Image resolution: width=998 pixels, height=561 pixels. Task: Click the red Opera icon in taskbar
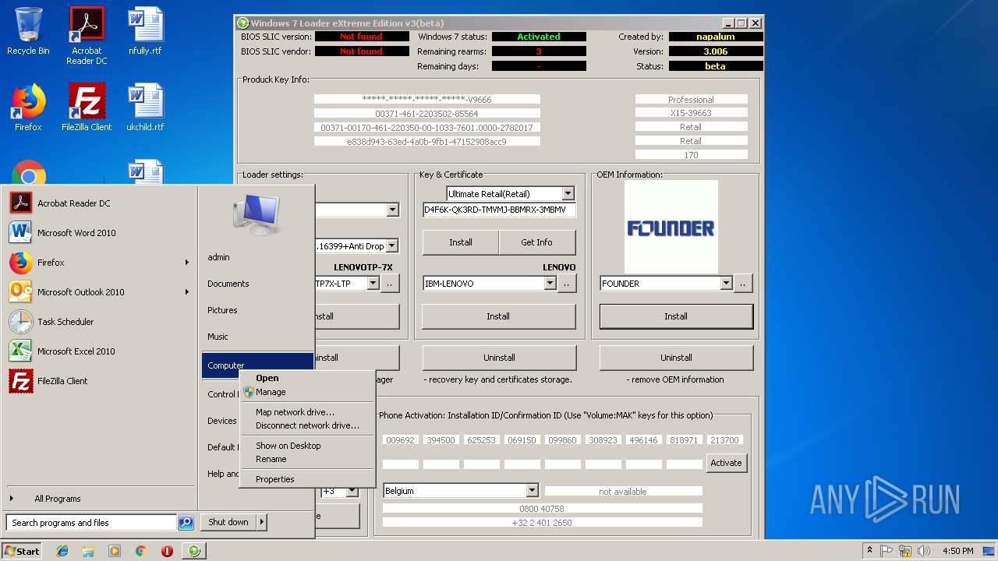click(x=167, y=551)
